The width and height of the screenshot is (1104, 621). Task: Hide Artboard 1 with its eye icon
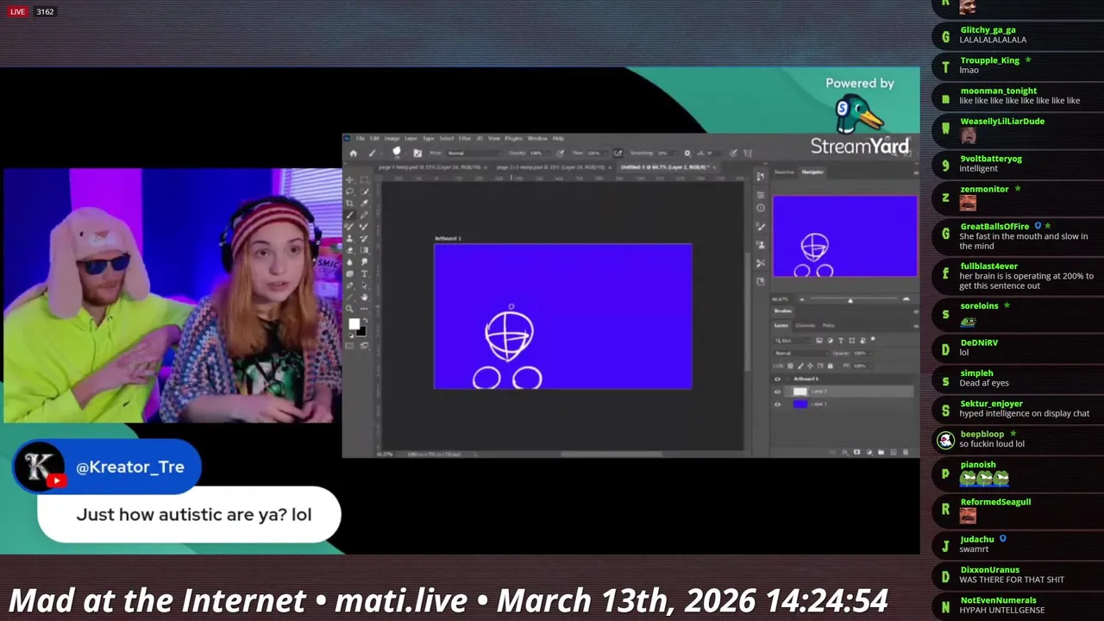click(x=777, y=379)
